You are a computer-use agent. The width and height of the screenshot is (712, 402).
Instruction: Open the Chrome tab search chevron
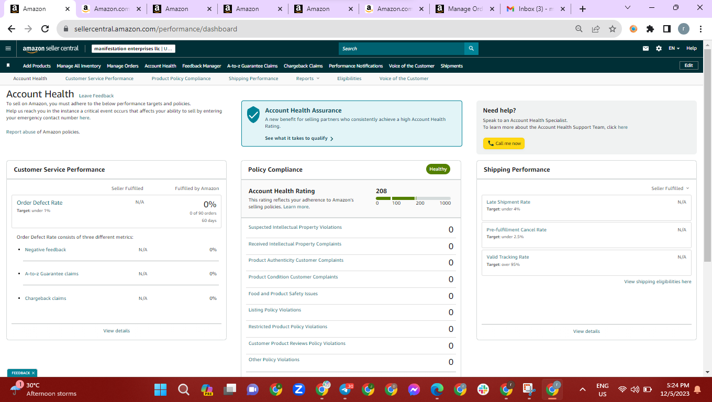[628, 8]
